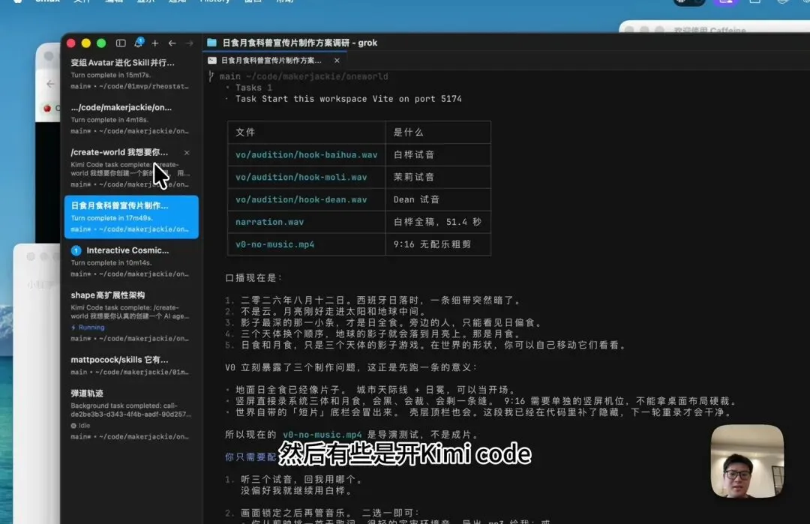Click the back arrow in the window behind
Screen dimensions: 810x524
[50, 84]
